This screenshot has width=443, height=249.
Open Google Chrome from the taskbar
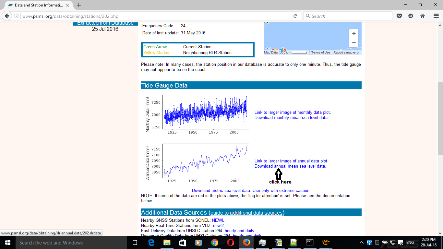pos(214,243)
